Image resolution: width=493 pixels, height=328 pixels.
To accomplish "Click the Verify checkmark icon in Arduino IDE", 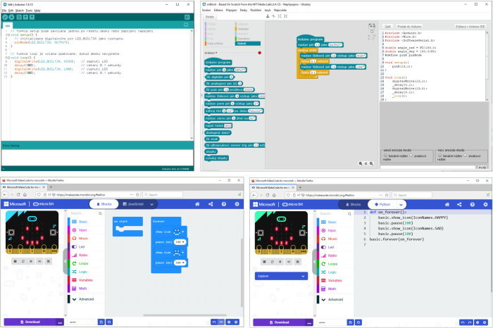I will pos(5,18).
